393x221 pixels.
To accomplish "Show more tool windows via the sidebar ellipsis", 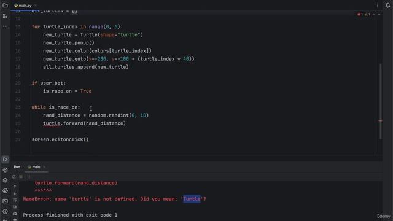I will point(5,26).
